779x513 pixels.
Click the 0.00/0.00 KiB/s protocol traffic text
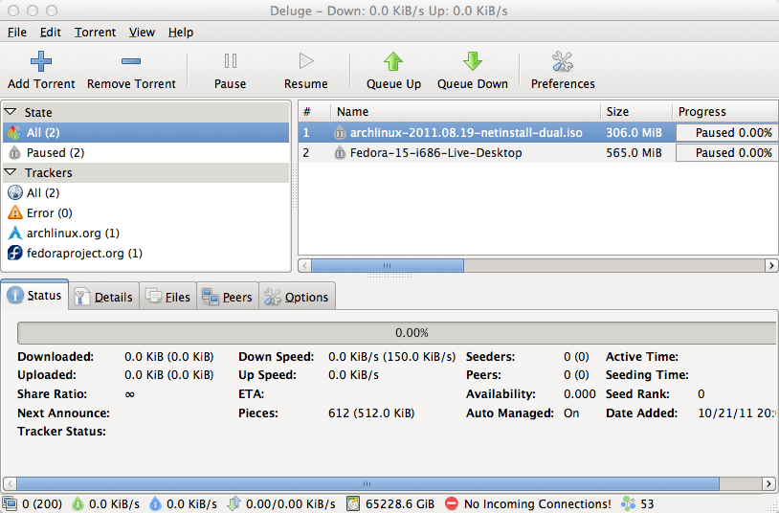[291, 504]
